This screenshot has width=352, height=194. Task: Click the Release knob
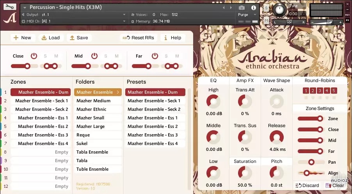(277, 137)
